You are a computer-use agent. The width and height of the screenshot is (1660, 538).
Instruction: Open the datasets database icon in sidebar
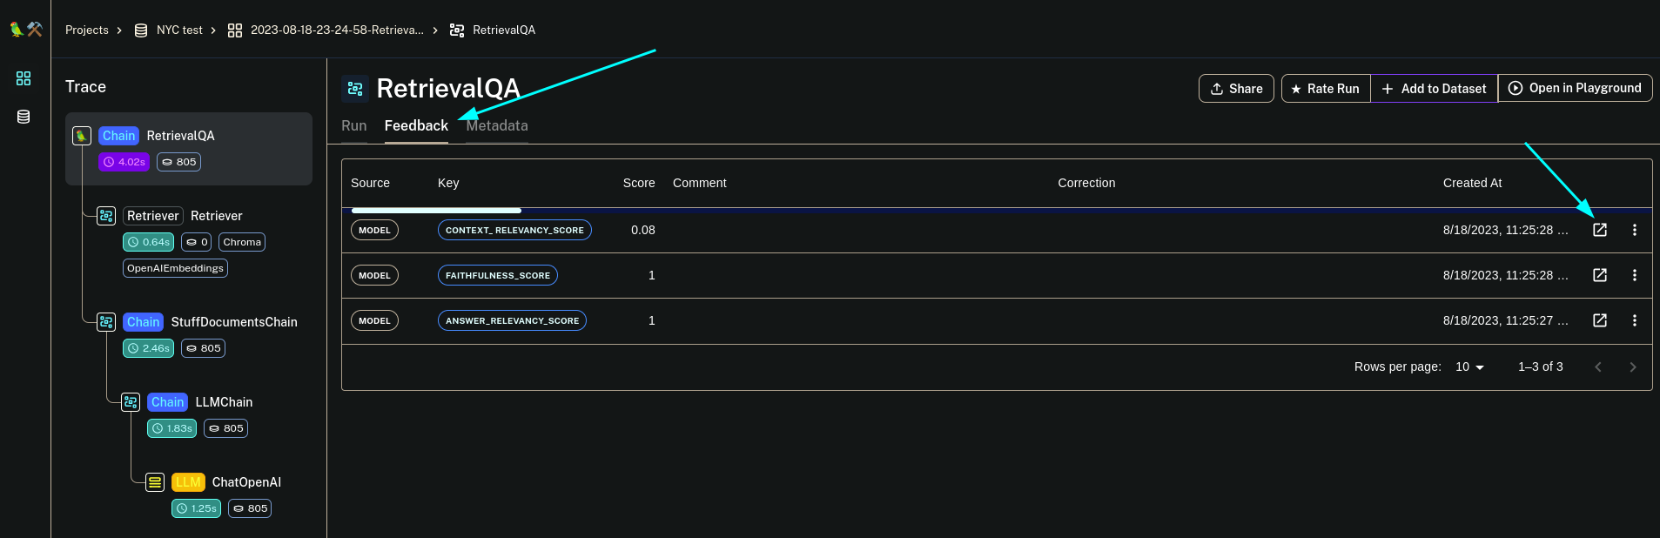pyautogui.click(x=24, y=117)
